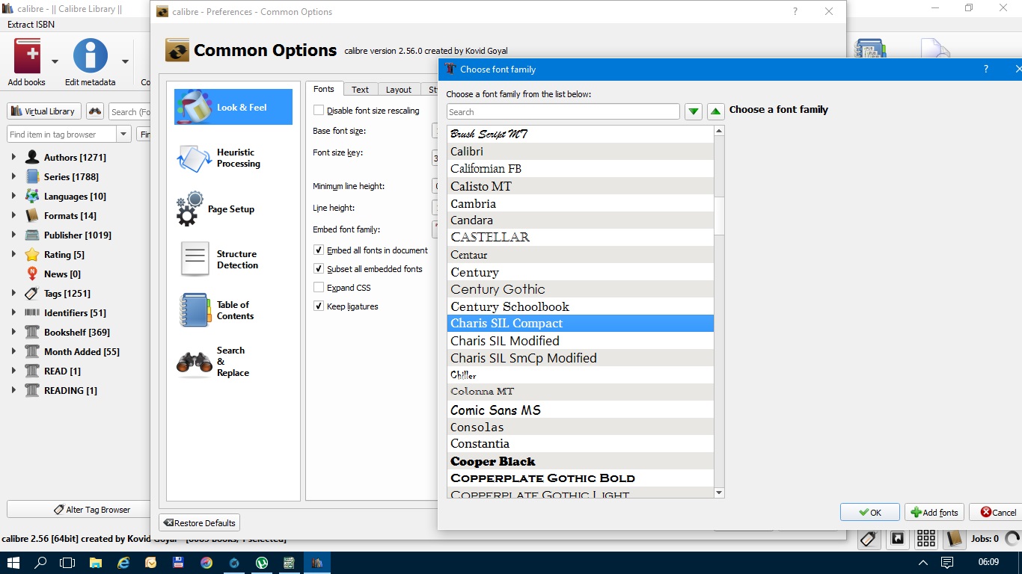Launch Internet Explorer from the taskbar

[x=123, y=562]
